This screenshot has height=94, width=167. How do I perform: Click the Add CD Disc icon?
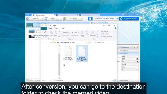point(28,19)
